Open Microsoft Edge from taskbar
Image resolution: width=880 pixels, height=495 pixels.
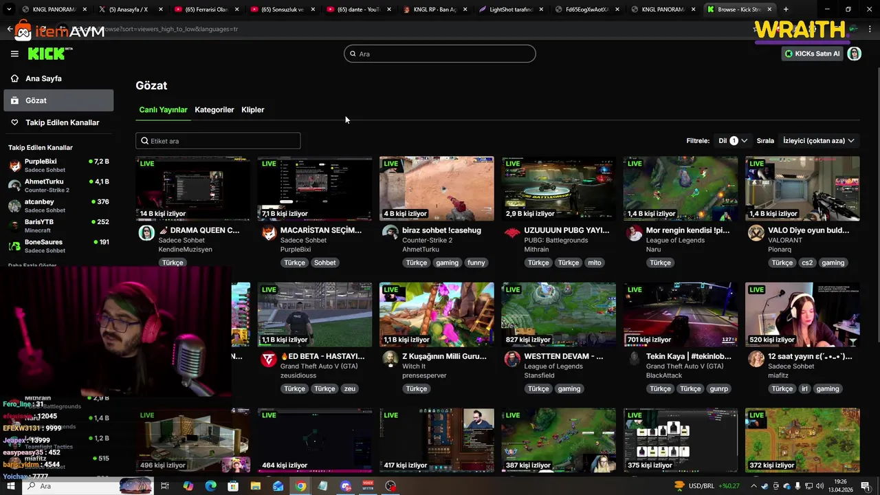(x=210, y=486)
